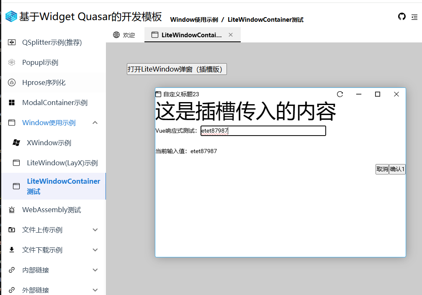
Task: Click the reload icon in the dialog titlebar
Action: [340, 95]
